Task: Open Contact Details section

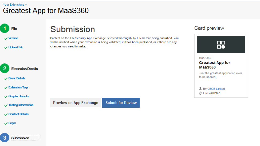Action: [x=18, y=114]
